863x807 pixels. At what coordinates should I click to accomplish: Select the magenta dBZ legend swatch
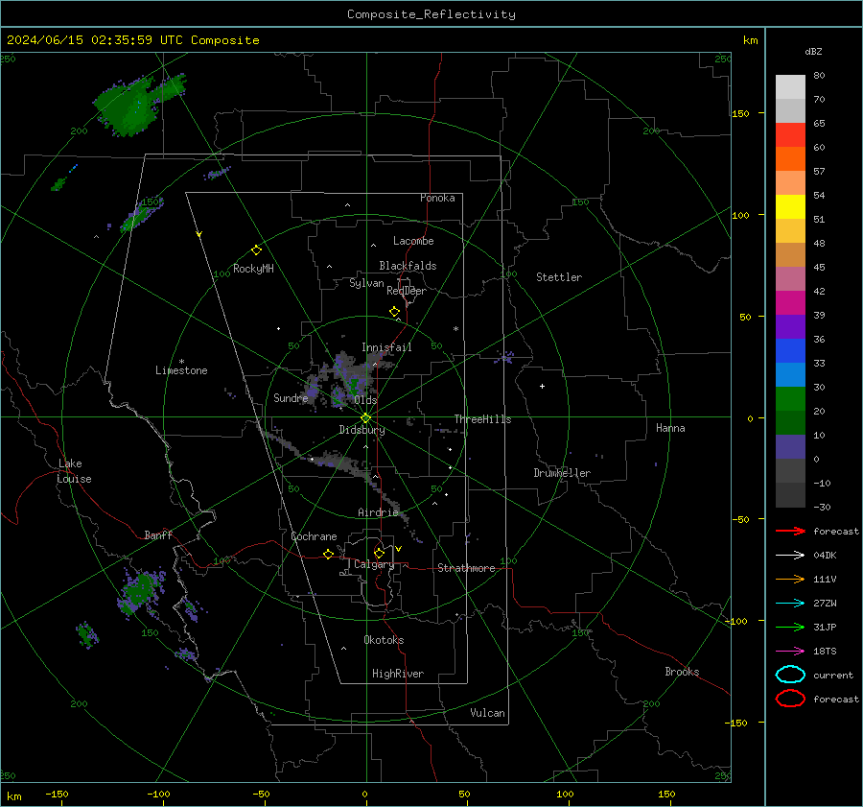pos(790,302)
